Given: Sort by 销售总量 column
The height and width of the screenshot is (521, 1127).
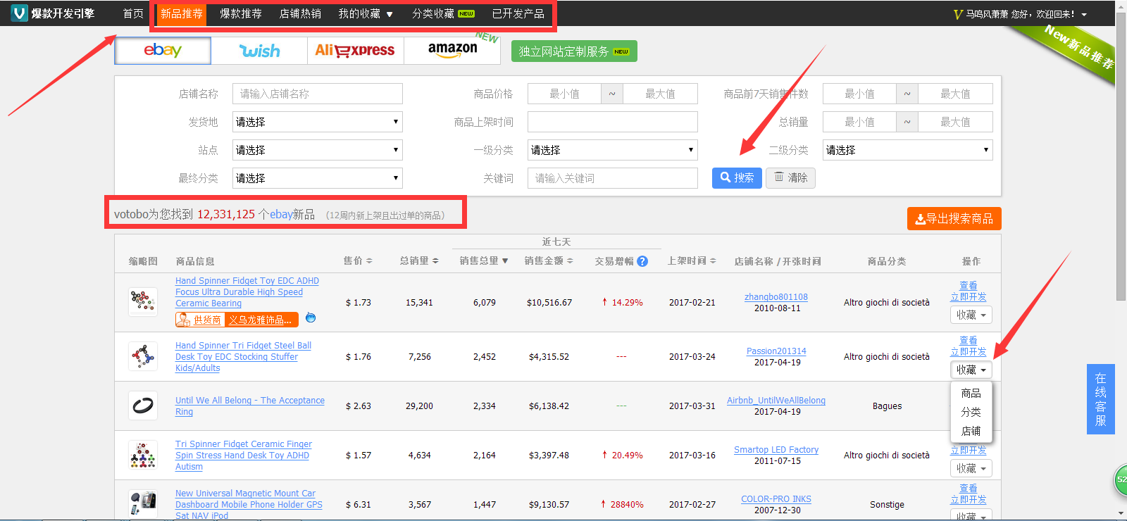Looking at the screenshot, I should coord(484,261).
